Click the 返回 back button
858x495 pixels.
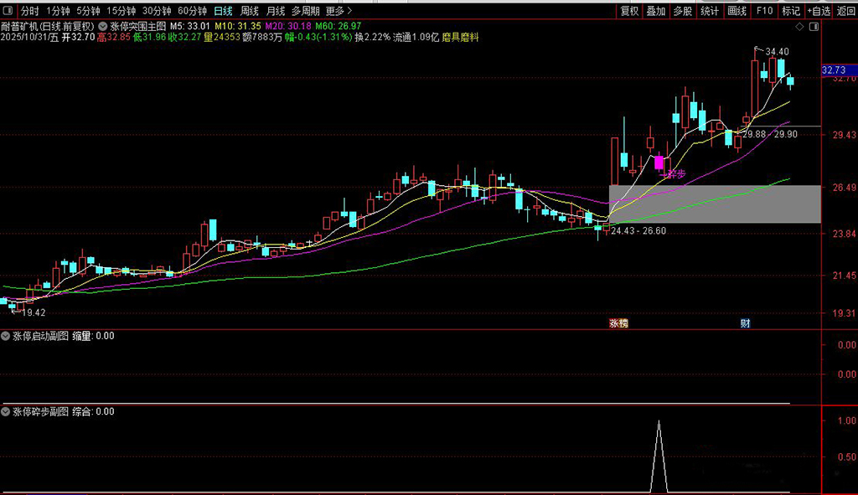(x=845, y=11)
